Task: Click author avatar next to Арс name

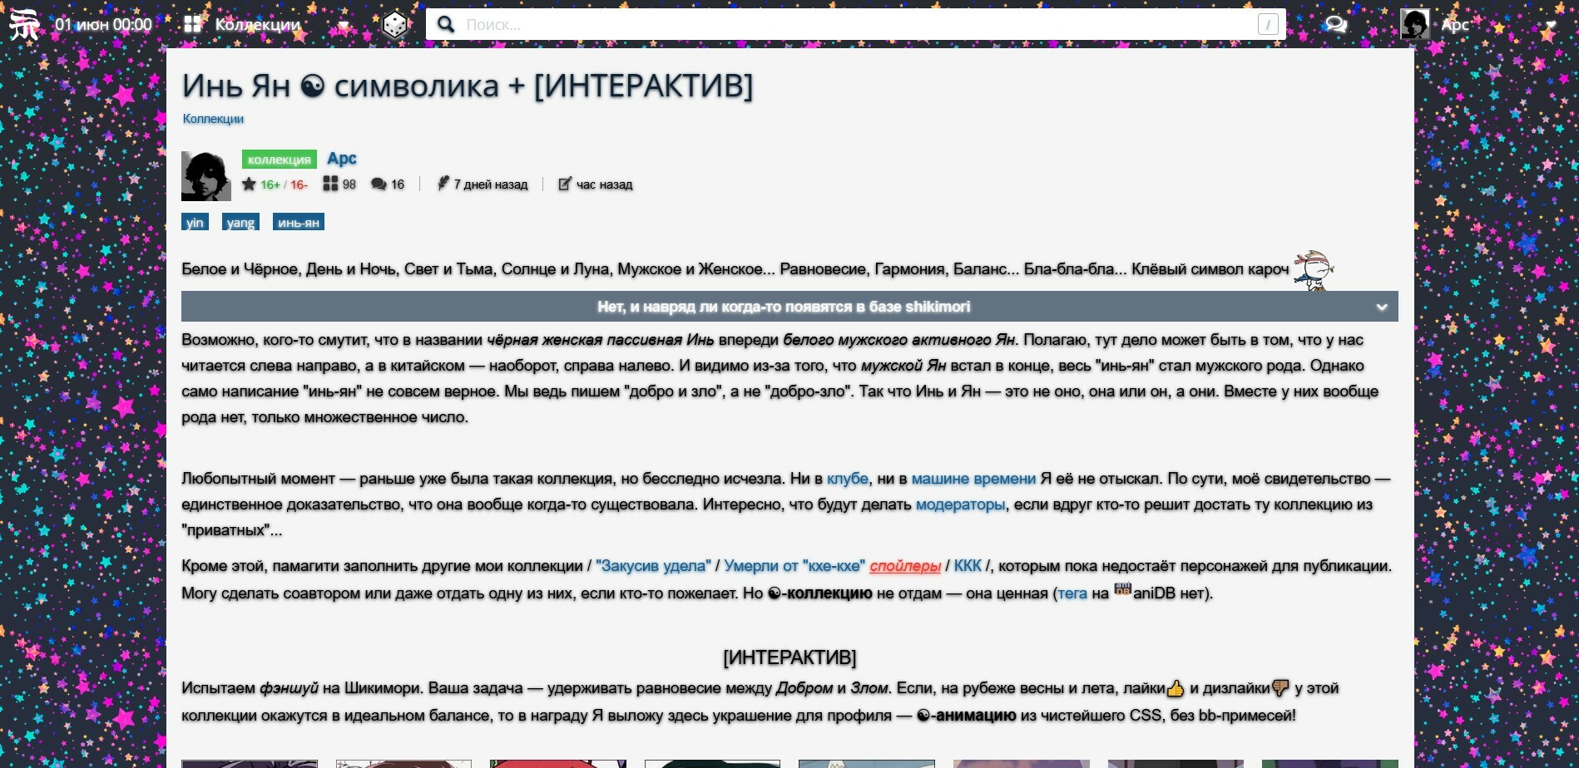Action: tap(205, 176)
